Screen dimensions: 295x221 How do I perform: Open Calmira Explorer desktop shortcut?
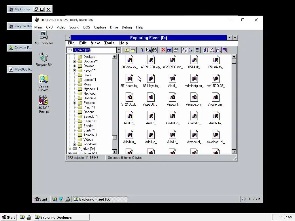[x=44, y=83]
